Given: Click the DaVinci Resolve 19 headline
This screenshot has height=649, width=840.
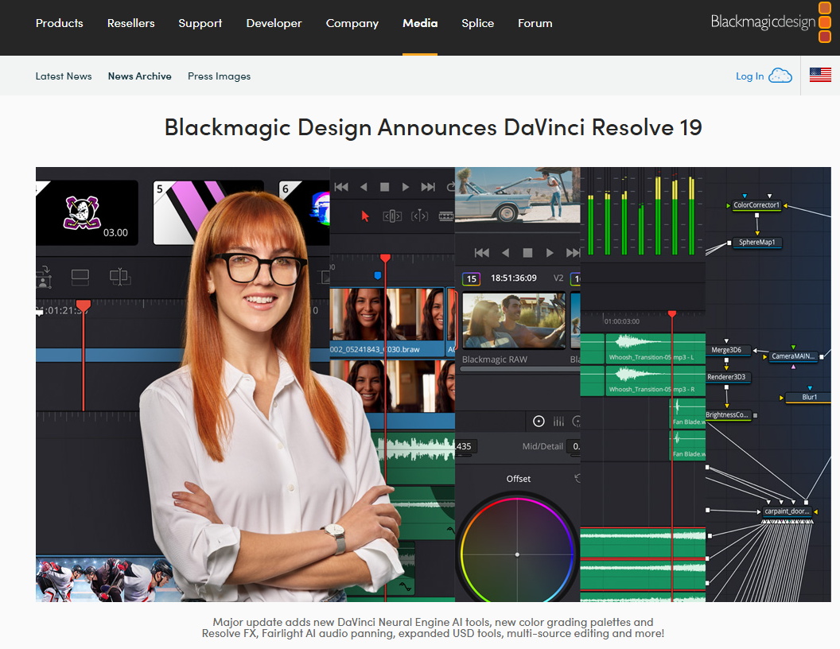Looking at the screenshot, I should tap(433, 127).
